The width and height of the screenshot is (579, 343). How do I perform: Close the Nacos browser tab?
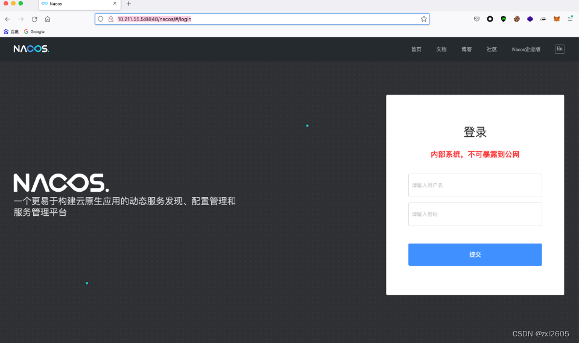pyautogui.click(x=115, y=4)
